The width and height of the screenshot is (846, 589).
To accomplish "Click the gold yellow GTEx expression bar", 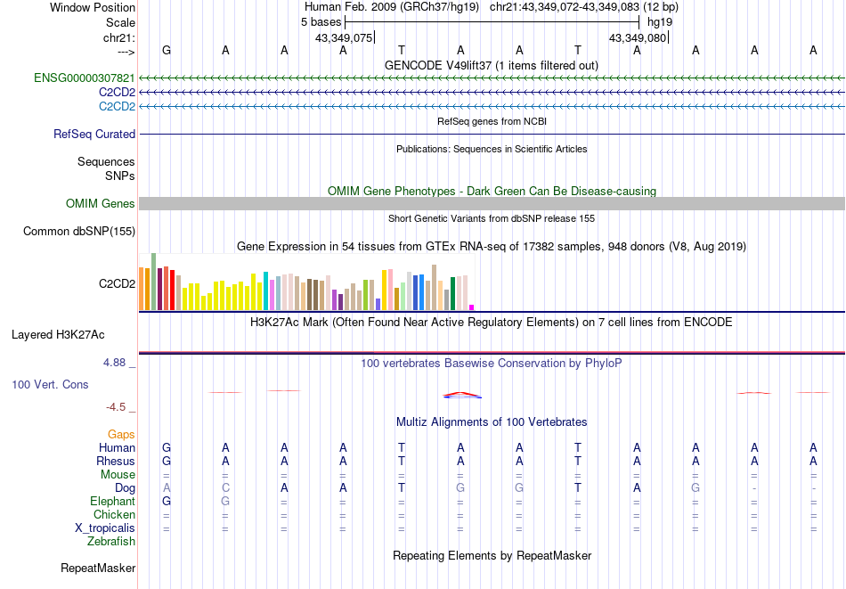I will 384,290.
